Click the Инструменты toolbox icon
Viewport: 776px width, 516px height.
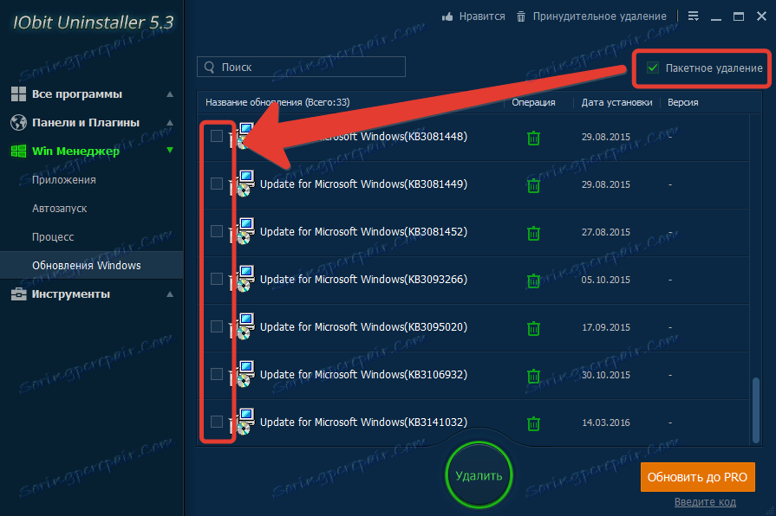click(18, 294)
